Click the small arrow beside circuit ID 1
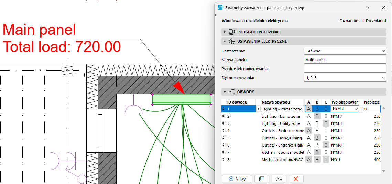Image resolution: width=392 pixels, height=184 pixels. pos(259,109)
